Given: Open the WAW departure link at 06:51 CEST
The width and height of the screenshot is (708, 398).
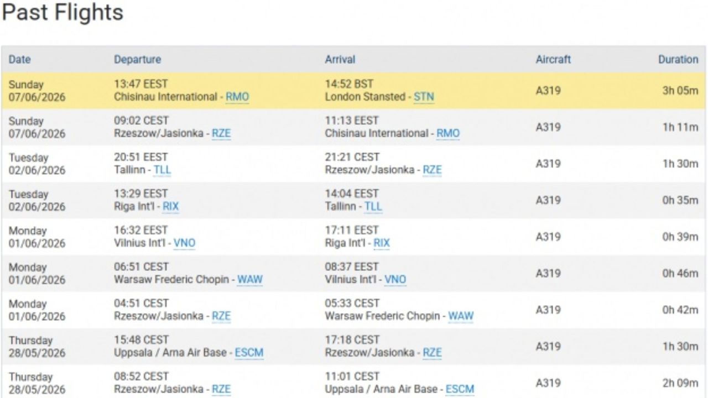Looking at the screenshot, I should (x=250, y=279).
